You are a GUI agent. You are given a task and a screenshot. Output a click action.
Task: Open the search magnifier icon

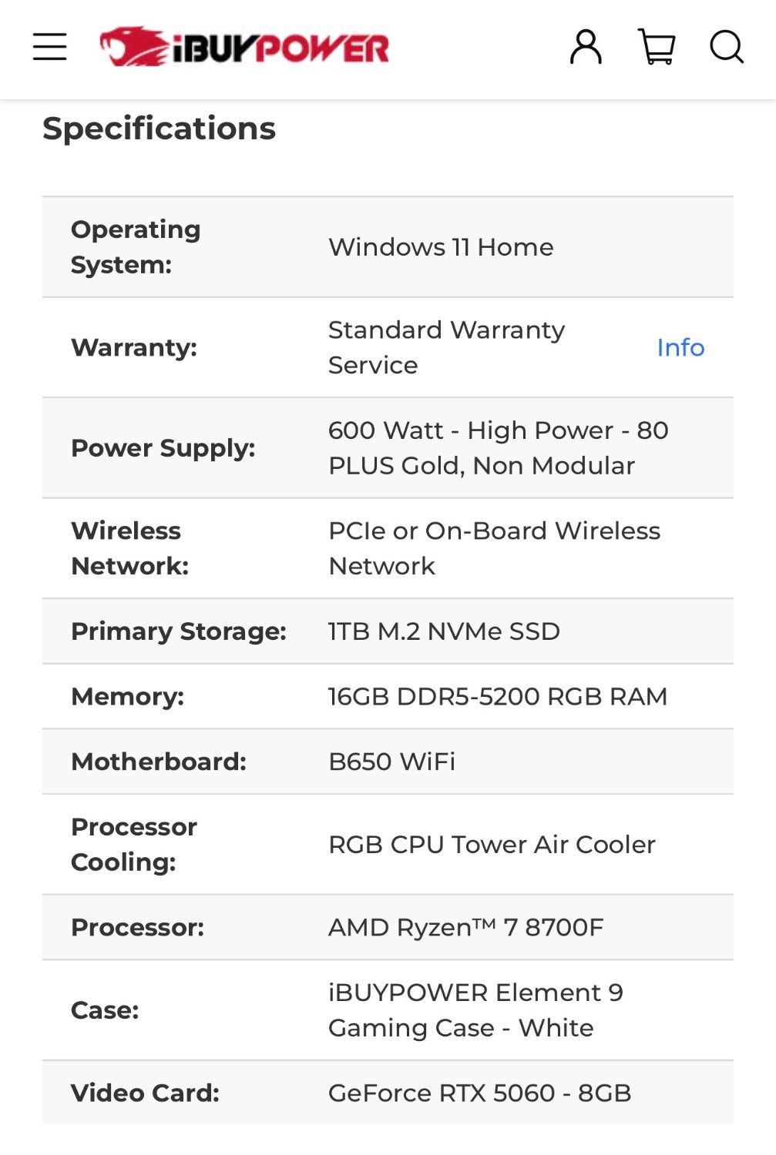(726, 47)
